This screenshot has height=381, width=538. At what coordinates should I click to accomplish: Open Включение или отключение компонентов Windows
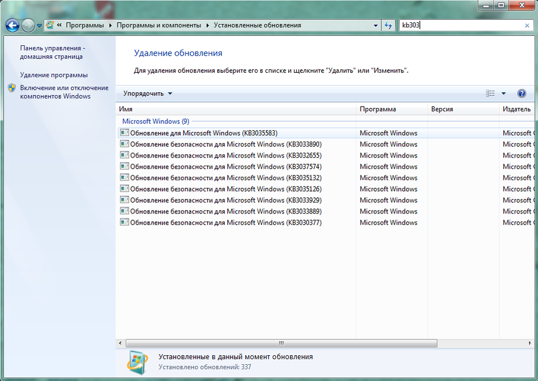click(x=64, y=92)
